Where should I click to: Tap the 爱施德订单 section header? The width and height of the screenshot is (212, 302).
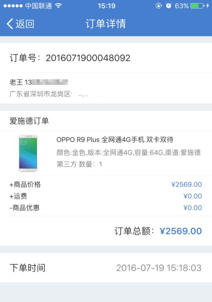(29, 121)
